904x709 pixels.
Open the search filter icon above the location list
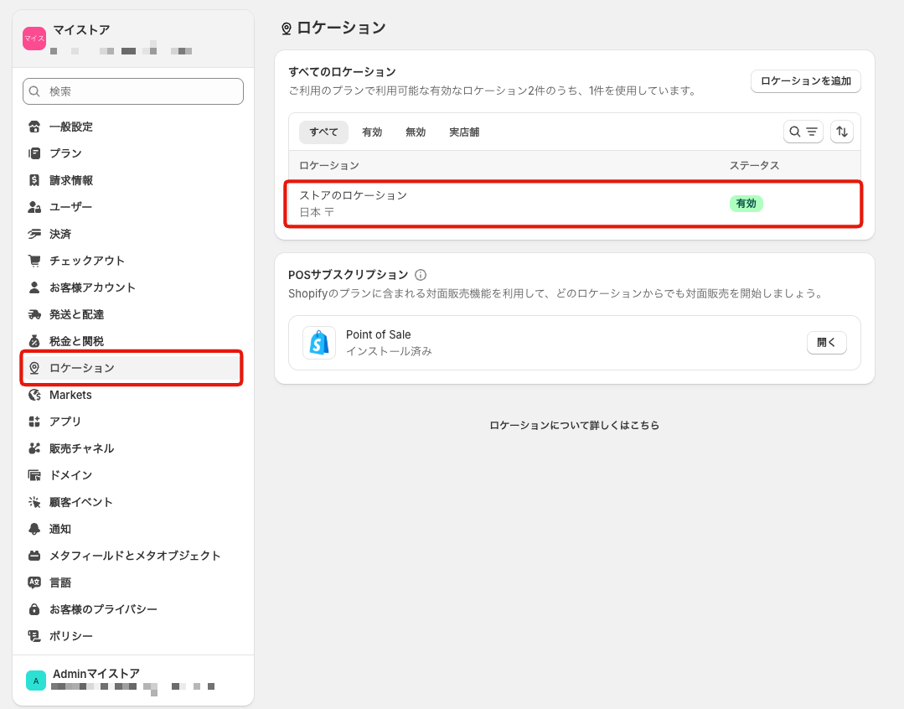pos(803,132)
